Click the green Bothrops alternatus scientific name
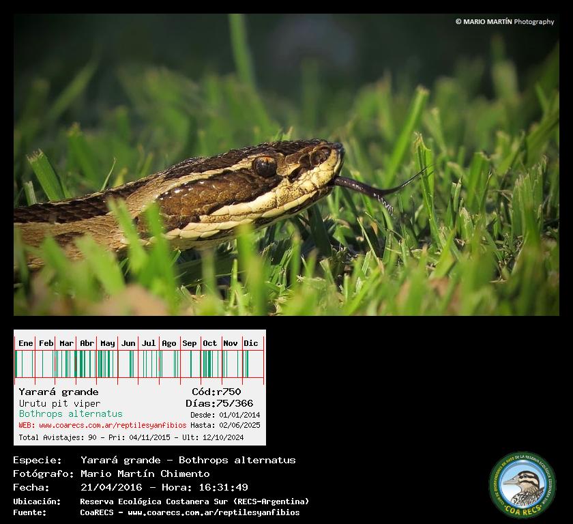 [x=71, y=413]
